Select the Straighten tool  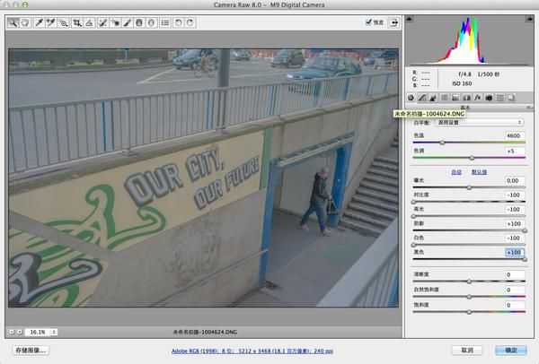(89, 23)
